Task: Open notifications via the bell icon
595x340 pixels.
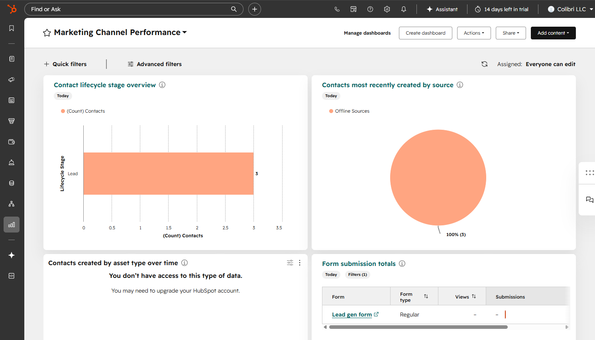Action: pyautogui.click(x=403, y=9)
